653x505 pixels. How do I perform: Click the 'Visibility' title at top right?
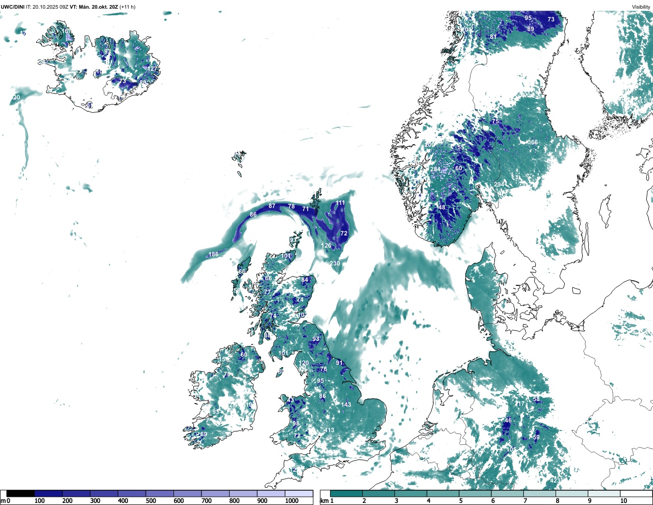tap(641, 7)
